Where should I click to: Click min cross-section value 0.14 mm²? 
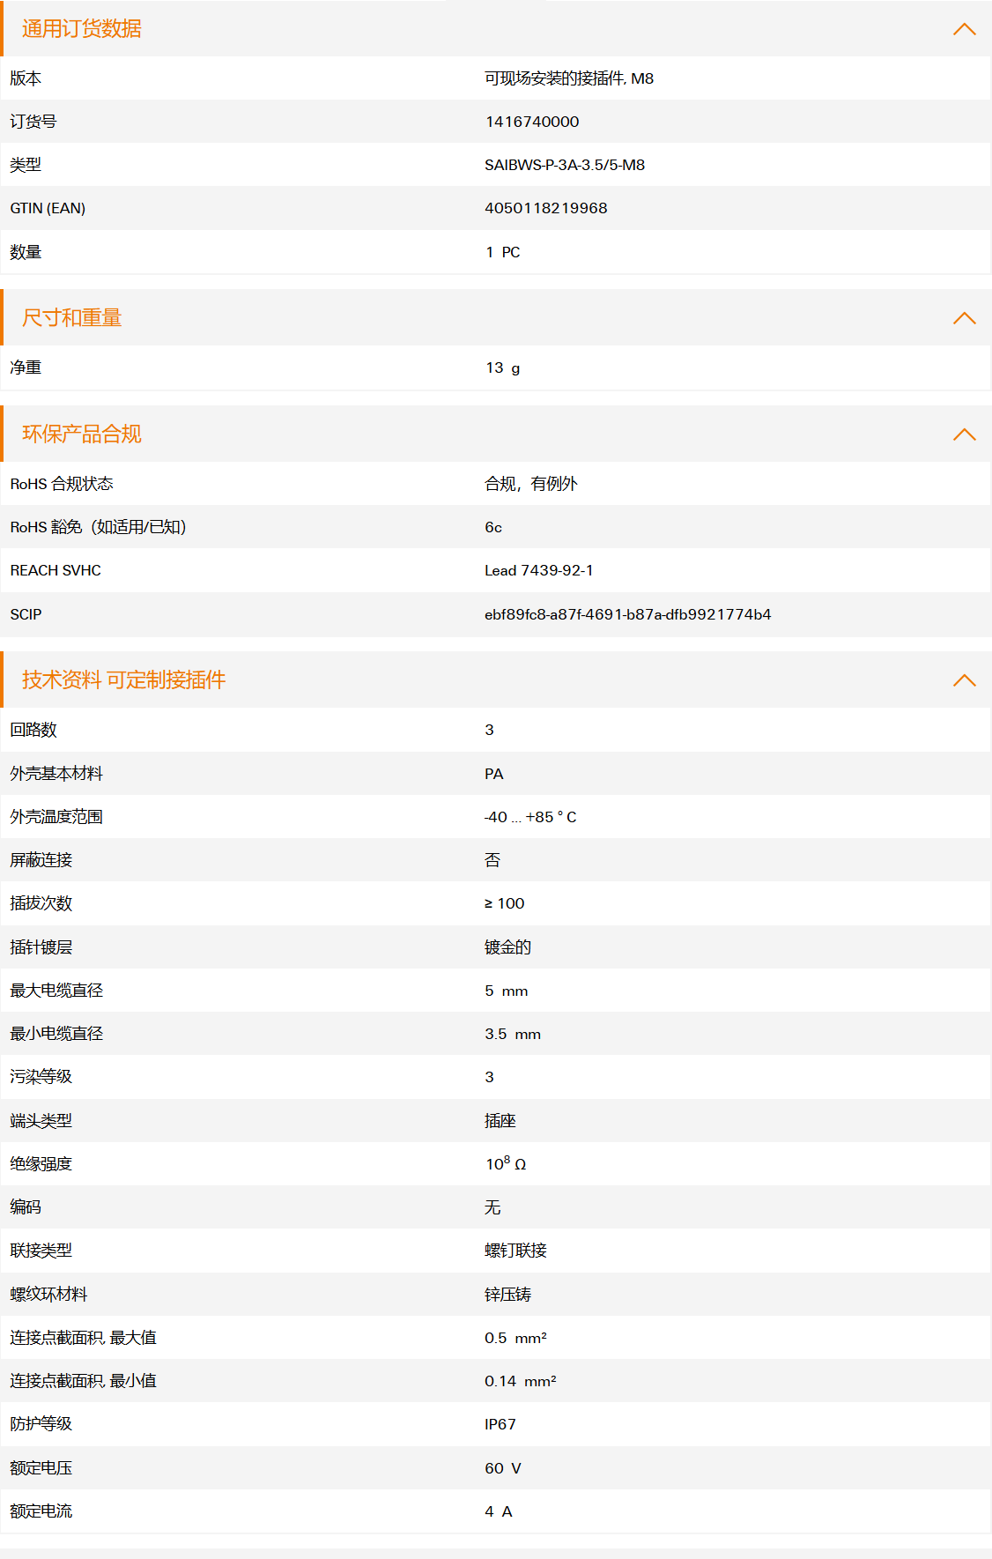(521, 1381)
